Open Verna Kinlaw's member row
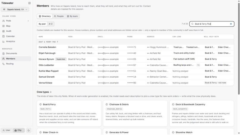The width and height of the screenshot is (240, 135). [135, 83]
